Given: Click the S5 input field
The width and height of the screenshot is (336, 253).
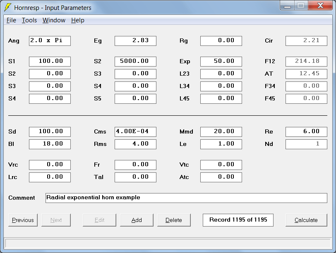Looking at the screenshot, I should click(135, 99).
